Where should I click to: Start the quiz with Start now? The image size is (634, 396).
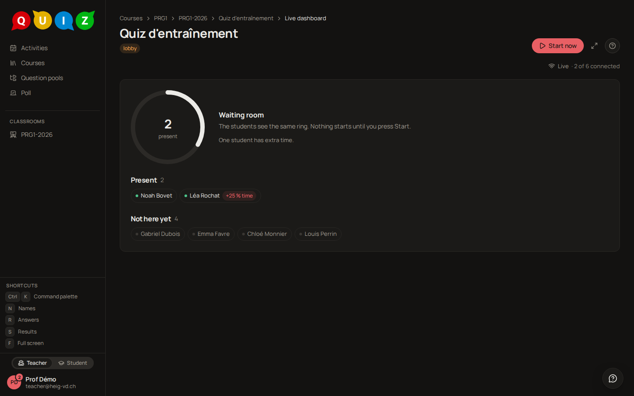557,46
